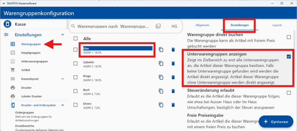Open the image view icon in the search bar
This screenshot has width=297, height=131.
click(x=158, y=26)
